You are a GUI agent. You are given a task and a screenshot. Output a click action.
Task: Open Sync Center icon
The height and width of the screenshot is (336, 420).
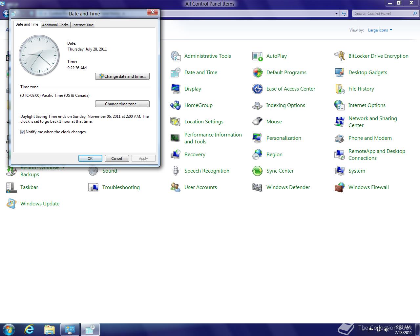[258, 171]
